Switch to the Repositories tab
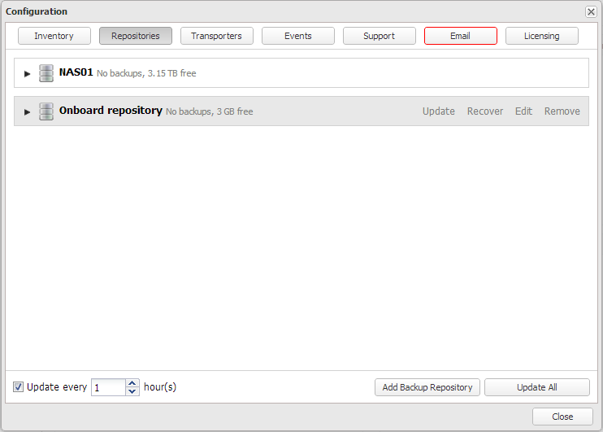The image size is (603, 432). [136, 36]
